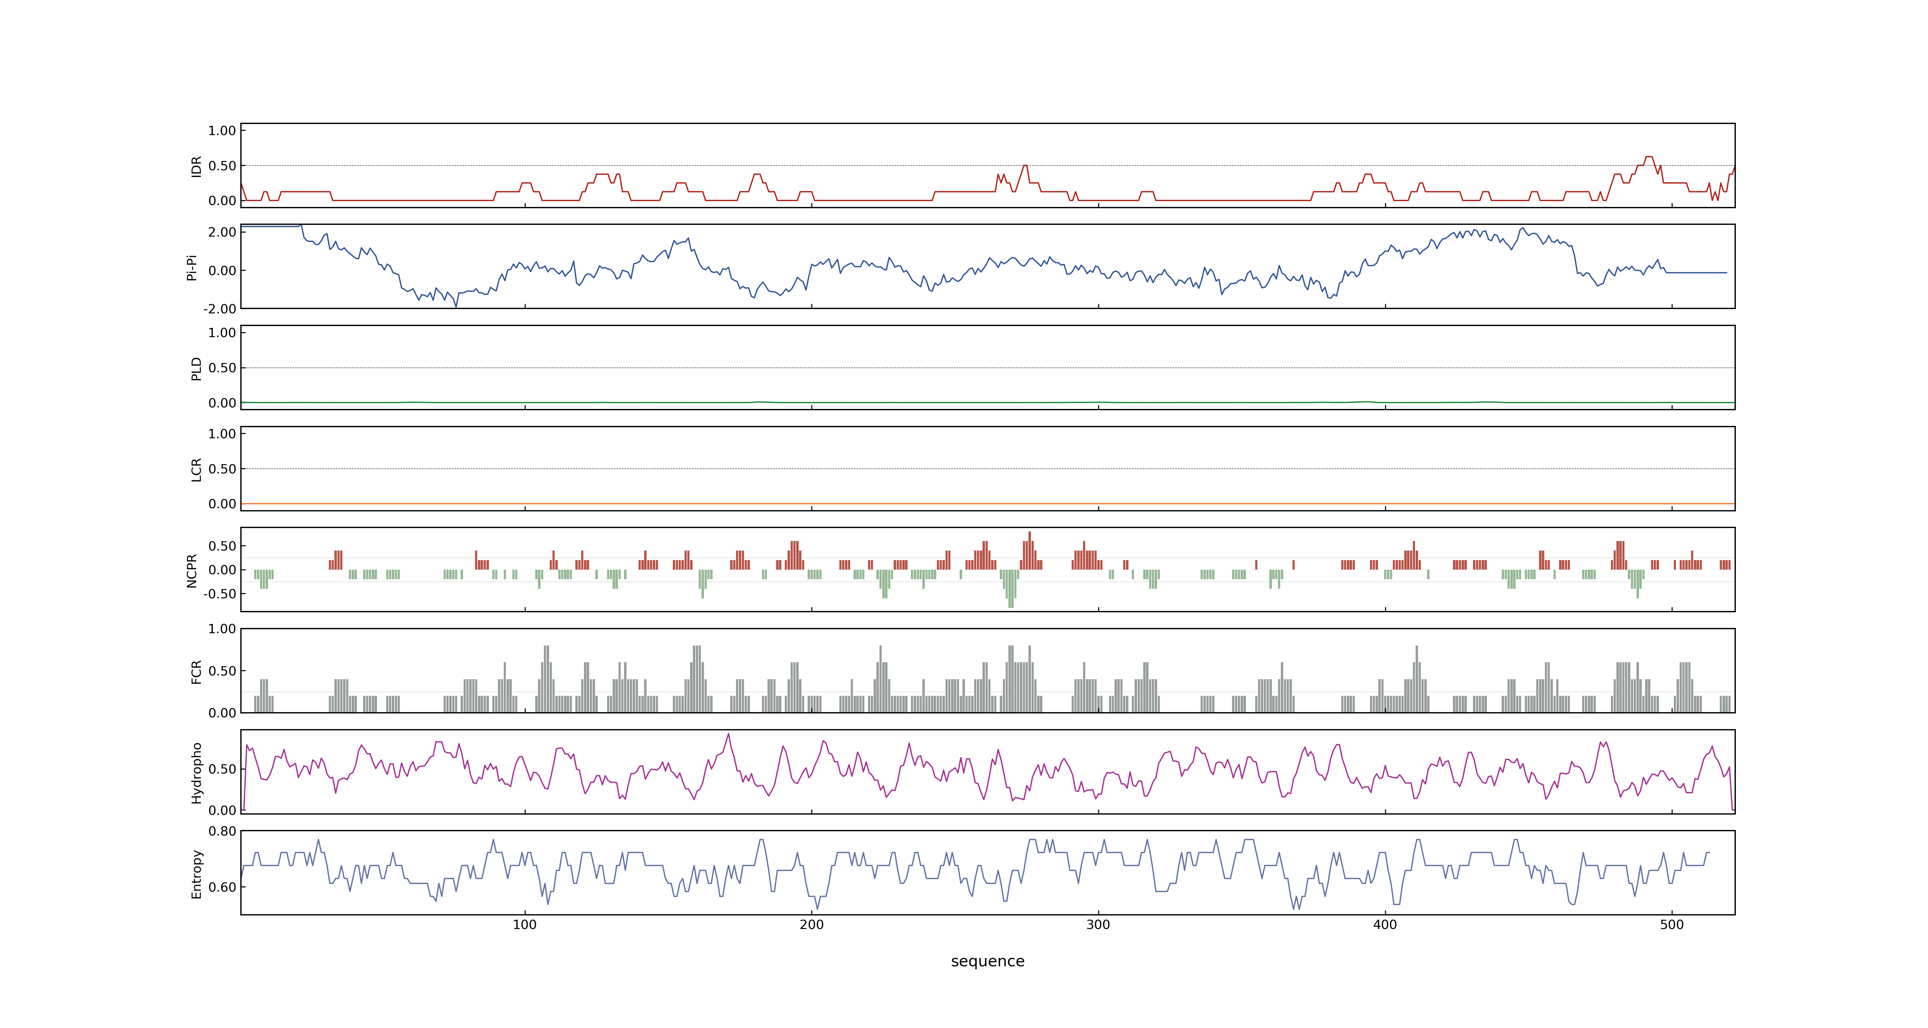Screen dimensions: 1928x1028
Task: Click the 0.50 tick on FCR axis
Action: coord(222,671)
